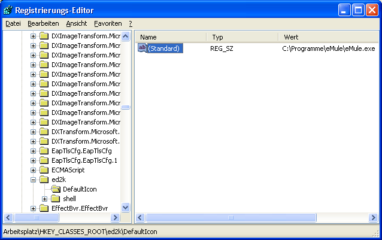Open the Favoriten menu

108,23
